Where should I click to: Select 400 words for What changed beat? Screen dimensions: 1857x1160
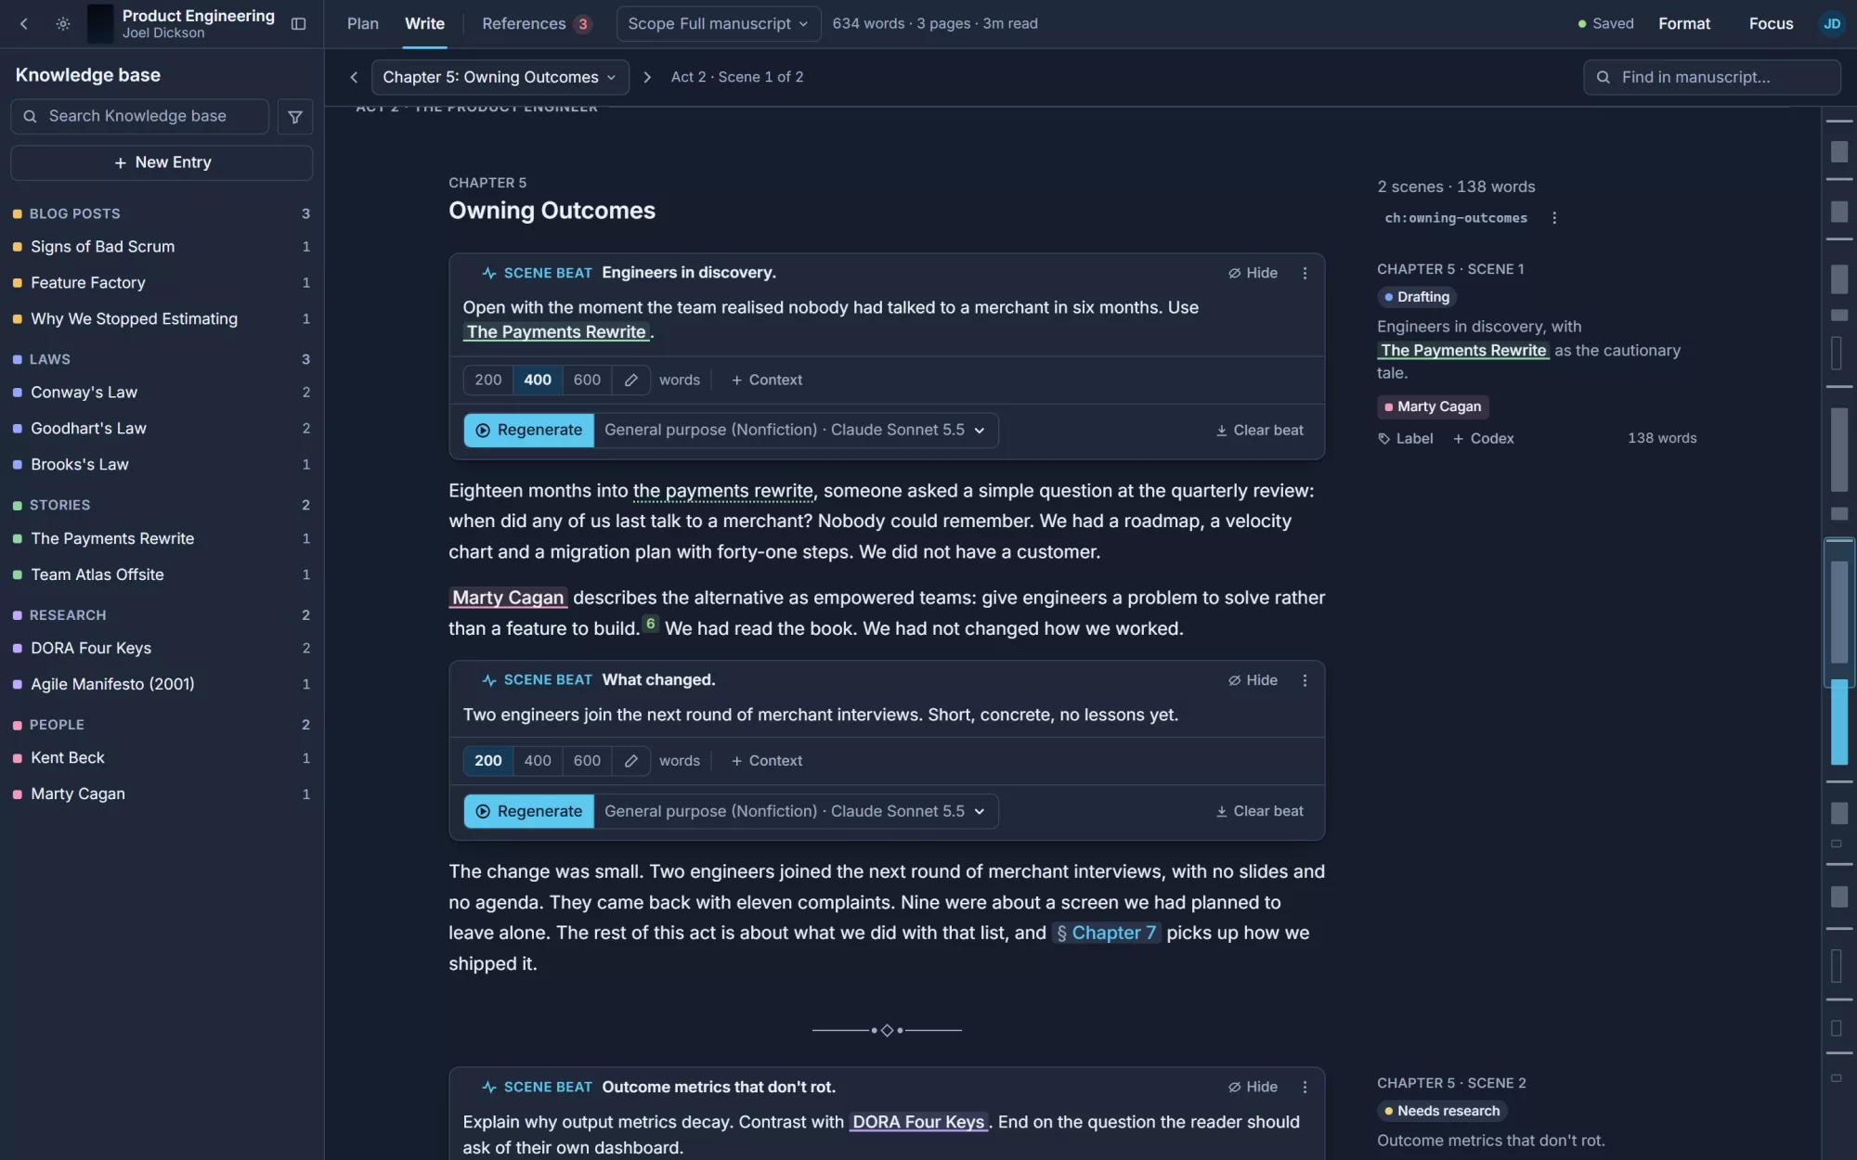coord(538,761)
